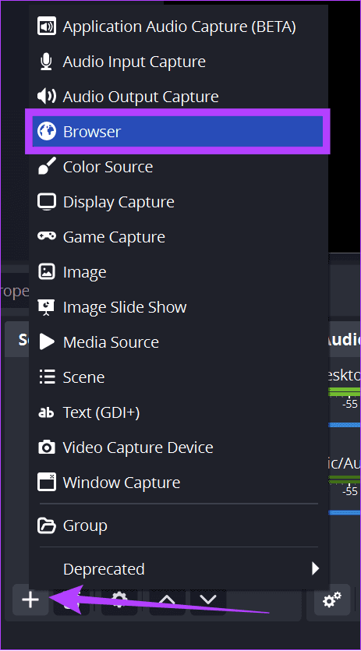Click the plus button to add source

coord(30,600)
